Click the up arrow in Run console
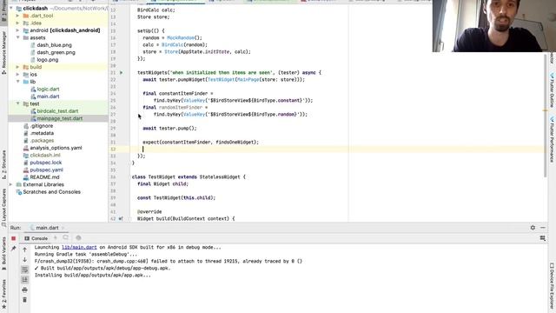556x313 pixels. 25,250
